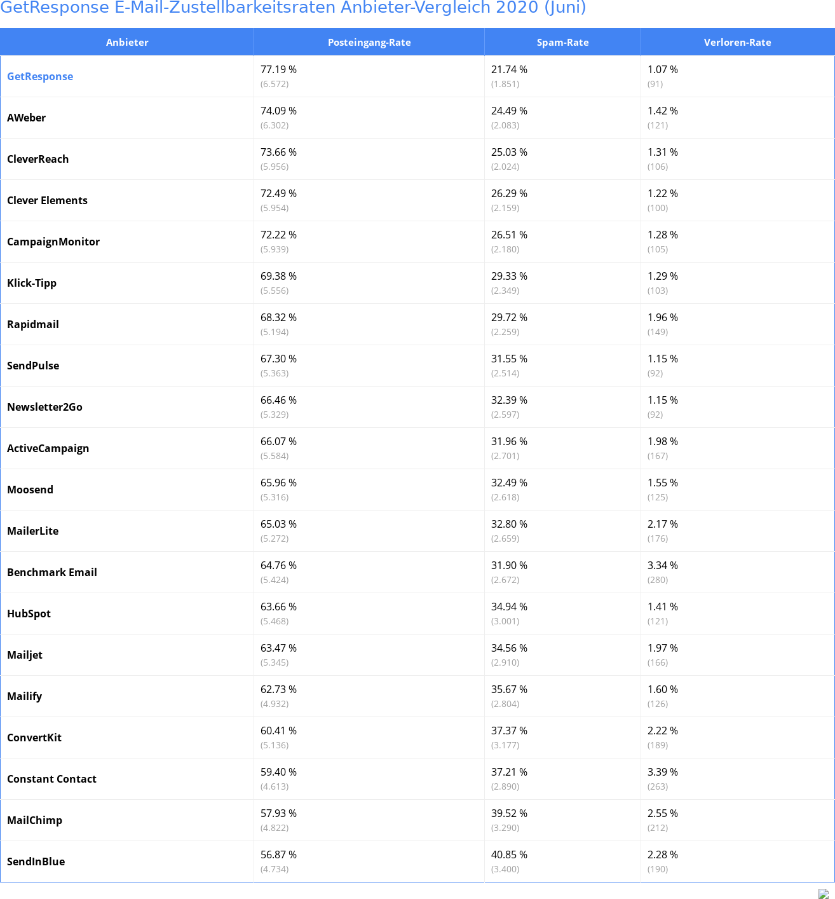Click the SendInBlue provider name
Image resolution: width=835 pixels, height=899 pixels.
pyautogui.click(x=36, y=861)
